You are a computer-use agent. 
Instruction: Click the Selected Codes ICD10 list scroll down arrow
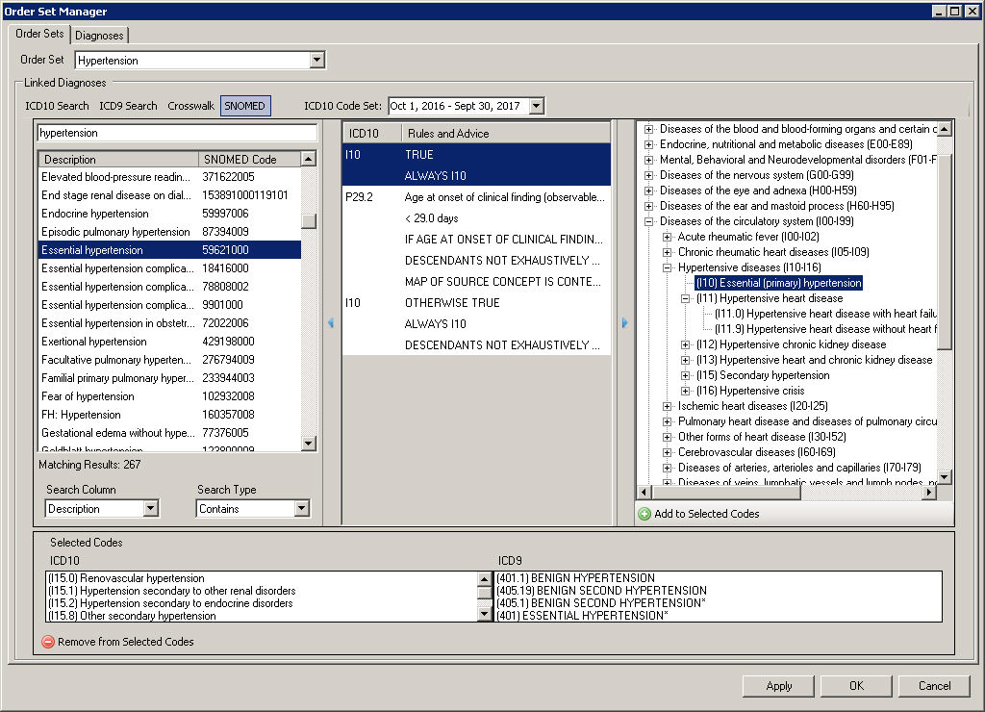point(485,614)
